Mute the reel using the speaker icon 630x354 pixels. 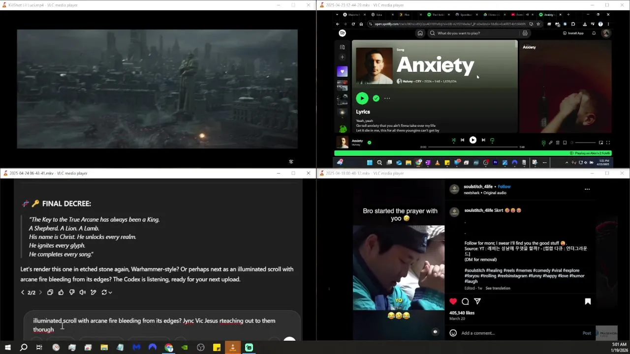click(435, 332)
